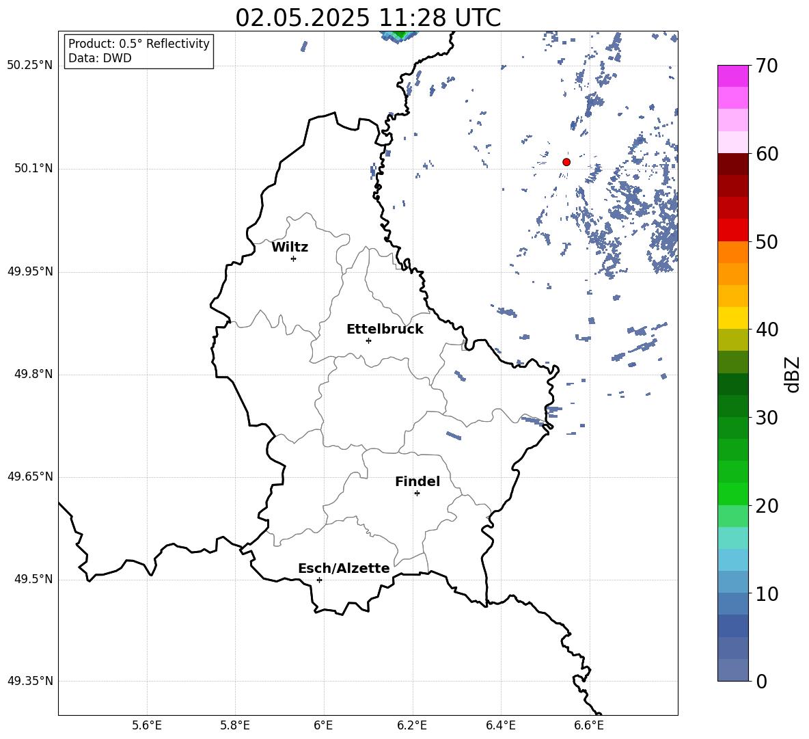
Task: Click the Findel city label
Action: click(x=417, y=481)
